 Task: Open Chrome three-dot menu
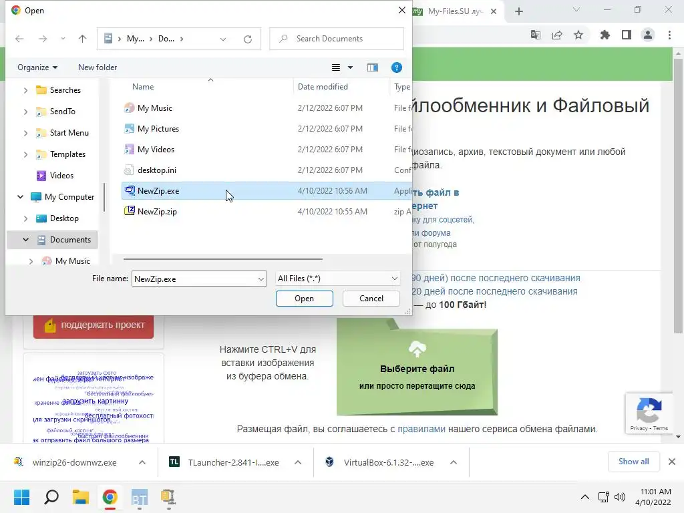669,35
